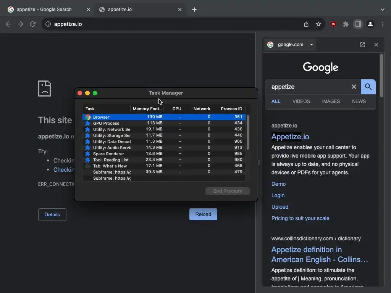
Task: Select Utility: Storage Service row
Action: (x=164, y=135)
